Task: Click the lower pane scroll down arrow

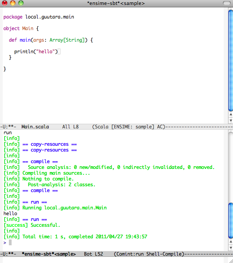Action: click(x=231, y=248)
